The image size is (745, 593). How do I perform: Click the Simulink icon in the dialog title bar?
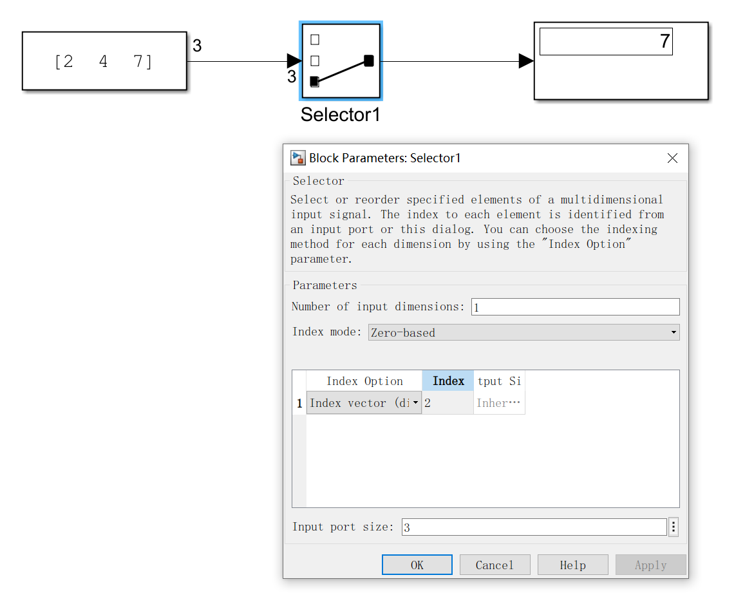click(x=297, y=158)
